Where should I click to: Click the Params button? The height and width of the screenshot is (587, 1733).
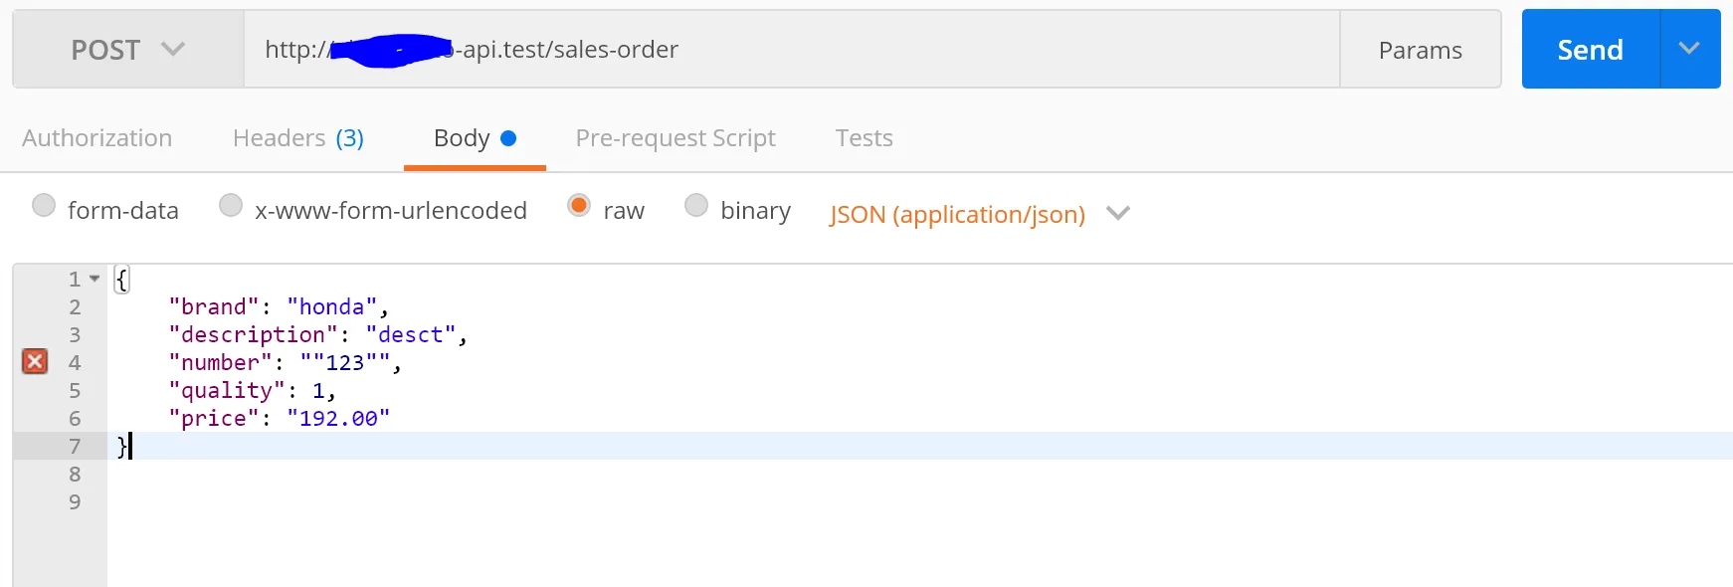point(1420,50)
